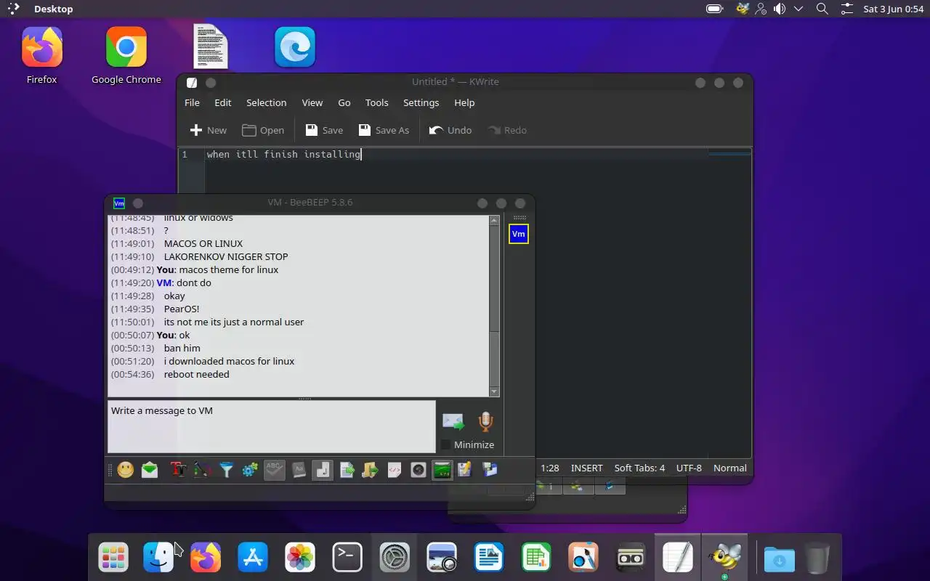Open the launchpad app grid in dock
Image resolution: width=930 pixels, height=581 pixels.
pos(113,558)
